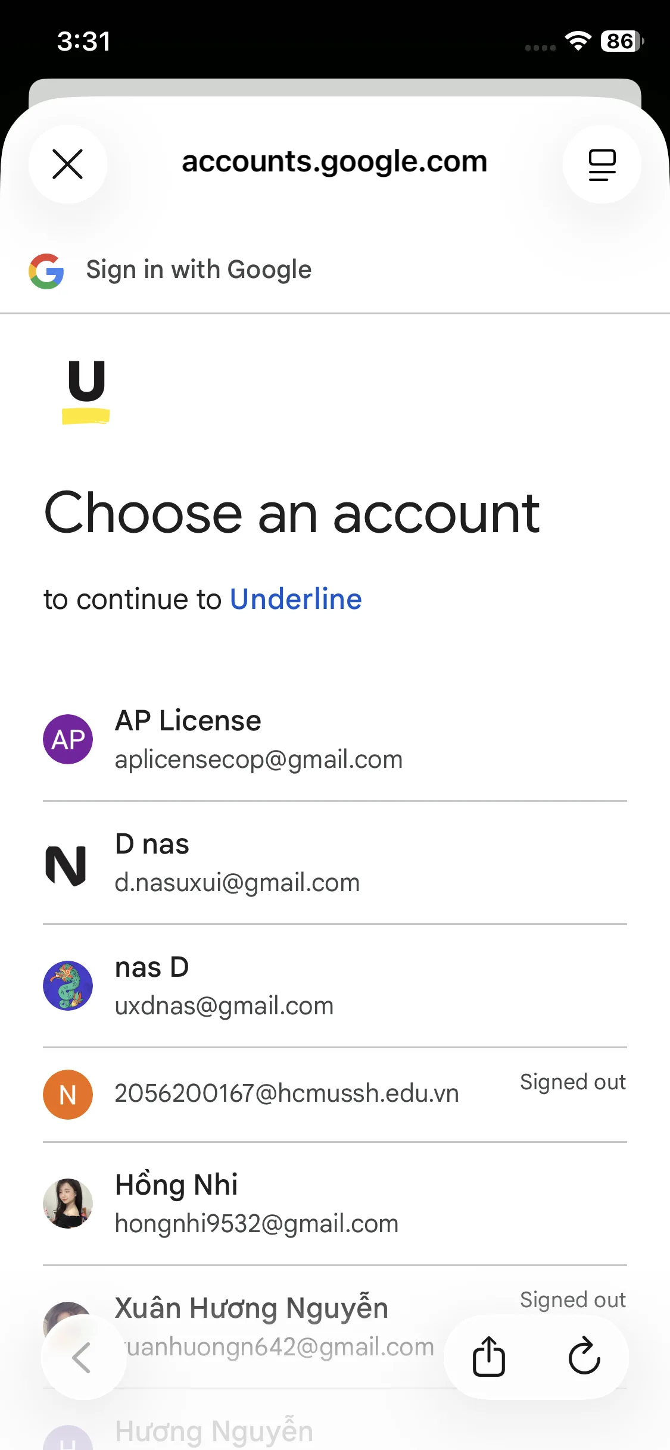Open the Underline link
The width and height of the screenshot is (670, 1450).
[295, 599]
